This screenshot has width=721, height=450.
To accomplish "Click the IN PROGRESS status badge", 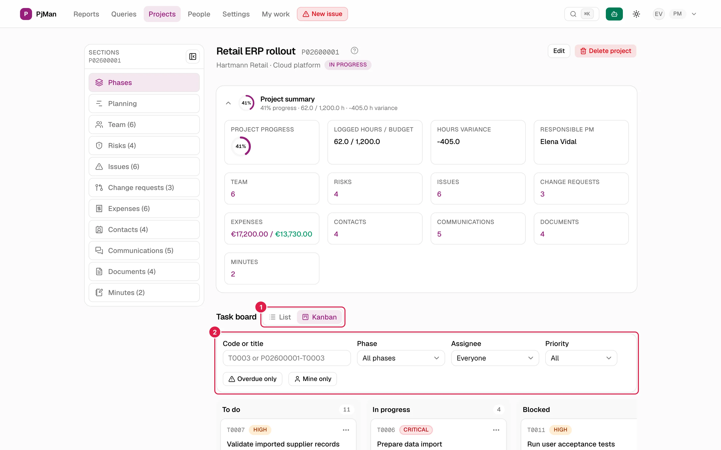I will 348,65.
